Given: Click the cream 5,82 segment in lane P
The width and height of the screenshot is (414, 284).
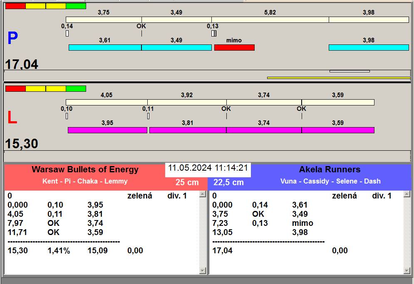Looking at the screenshot, I should (270, 20).
